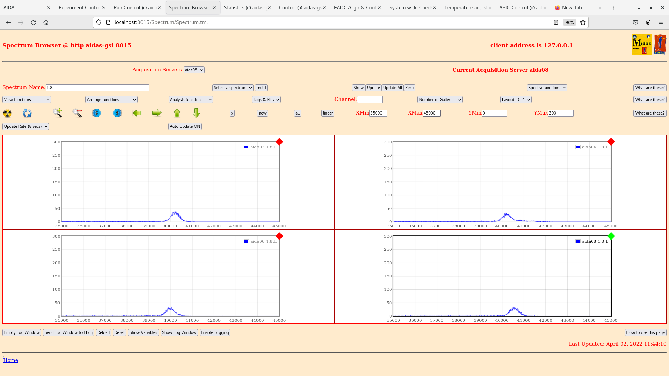669x376 pixels.
Task: Click the aida08 1.8.L plot area
Action: pyautogui.click(x=502, y=276)
